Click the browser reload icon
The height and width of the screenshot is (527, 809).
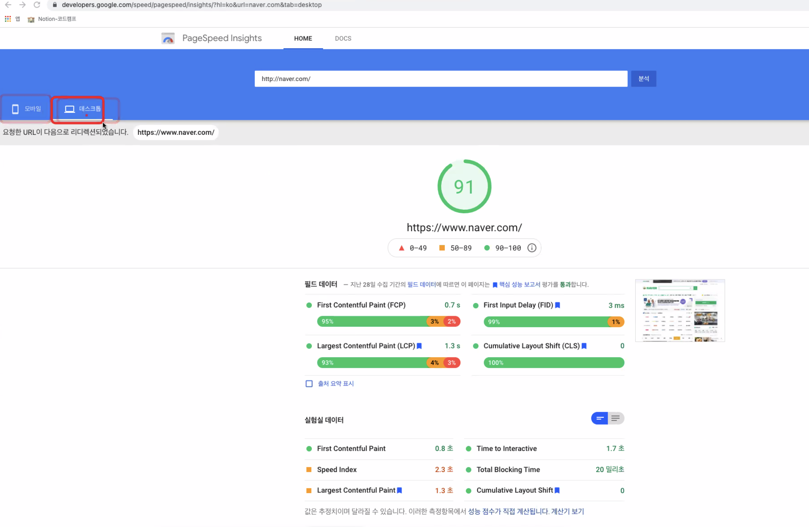click(x=37, y=5)
